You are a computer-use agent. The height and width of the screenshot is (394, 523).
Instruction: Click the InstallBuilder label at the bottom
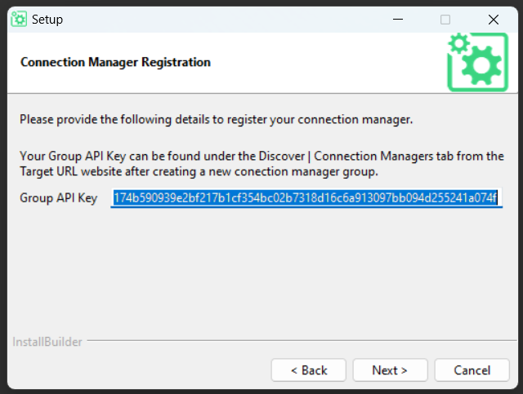(47, 342)
